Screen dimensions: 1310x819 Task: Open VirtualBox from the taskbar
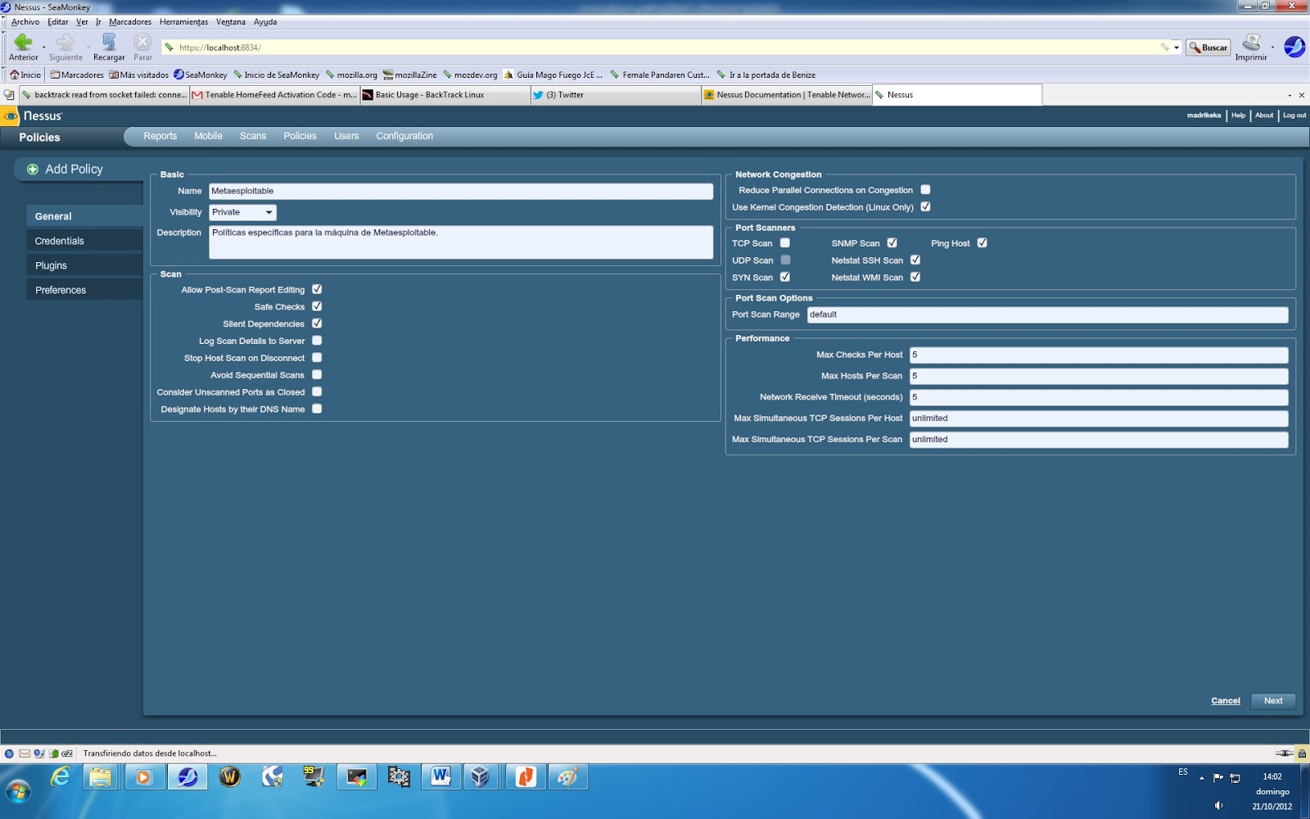(x=481, y=776)
